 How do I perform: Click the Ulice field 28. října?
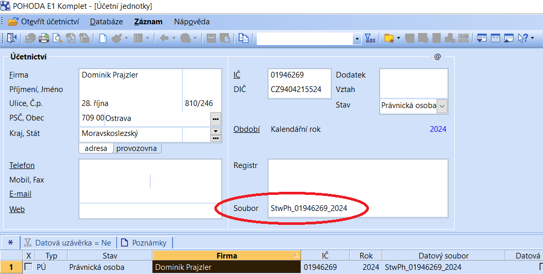131,103
